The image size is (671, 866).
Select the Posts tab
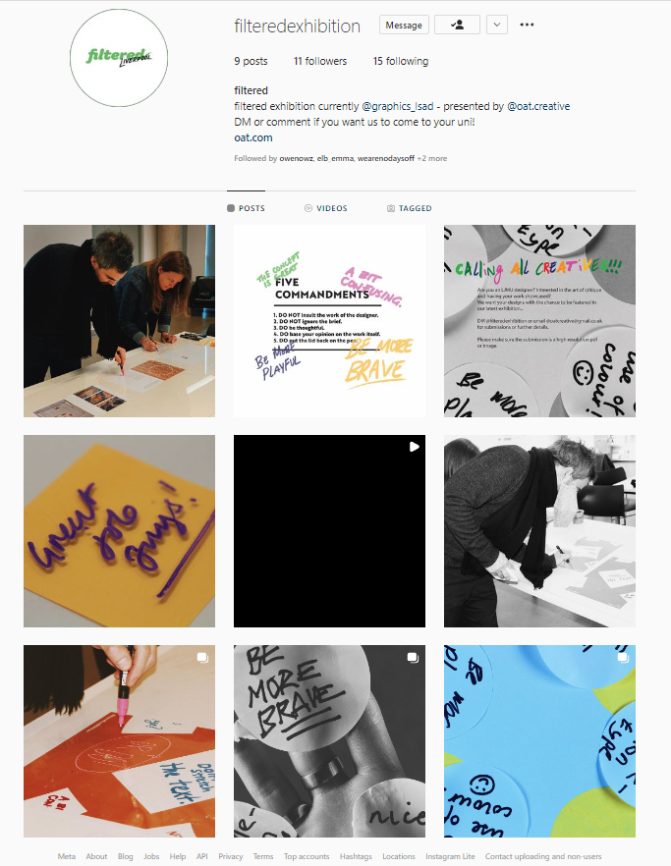coord(246,208)
